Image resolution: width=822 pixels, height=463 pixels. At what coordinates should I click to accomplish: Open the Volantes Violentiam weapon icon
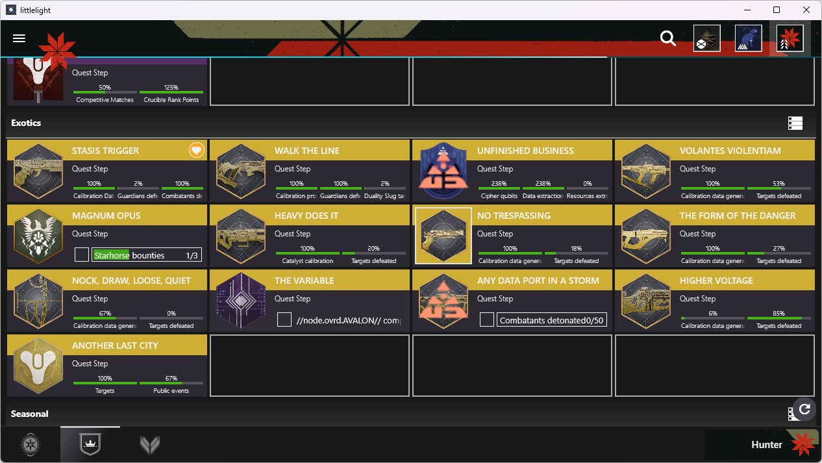click(646, 171)
